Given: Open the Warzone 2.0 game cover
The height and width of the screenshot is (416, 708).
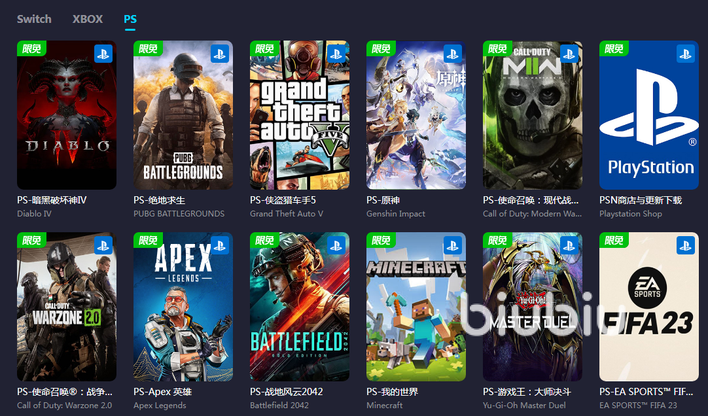Looking at the screenshot, I should point(67,307).
